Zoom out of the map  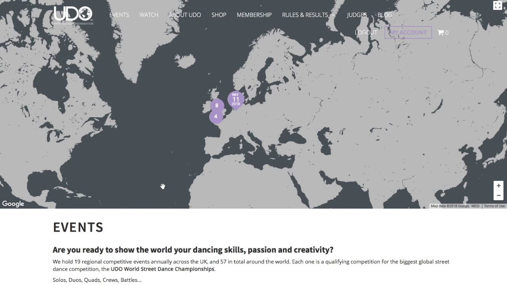(x=498, y=196)
